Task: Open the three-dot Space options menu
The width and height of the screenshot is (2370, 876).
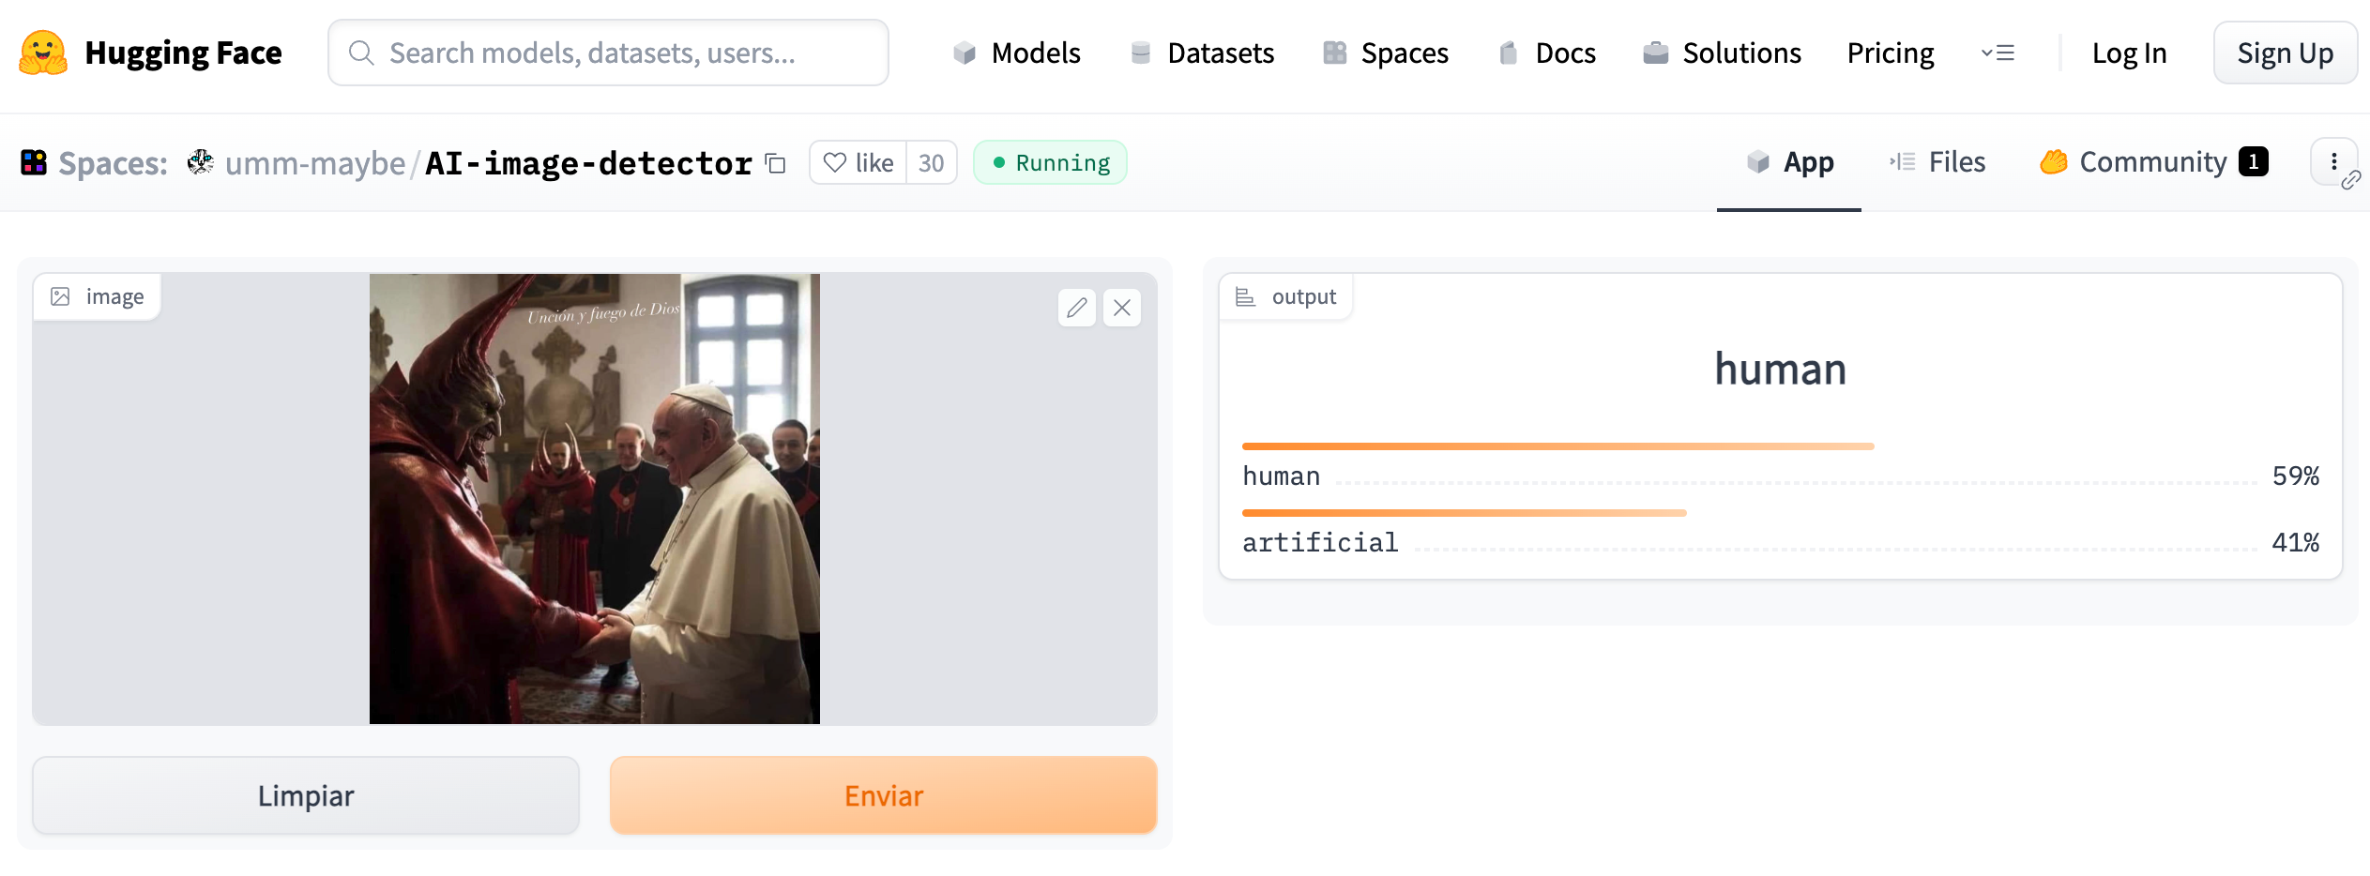Action: pos(2333,161)
